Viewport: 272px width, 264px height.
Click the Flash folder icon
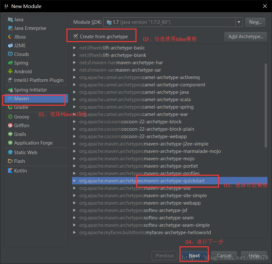10,161
